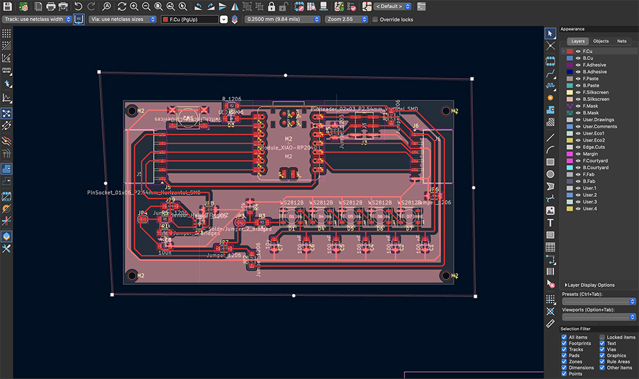Click the Find text magnifier icon

point(106,6)
